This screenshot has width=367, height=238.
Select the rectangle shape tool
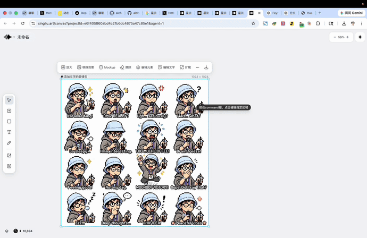(x=9, y=122)
